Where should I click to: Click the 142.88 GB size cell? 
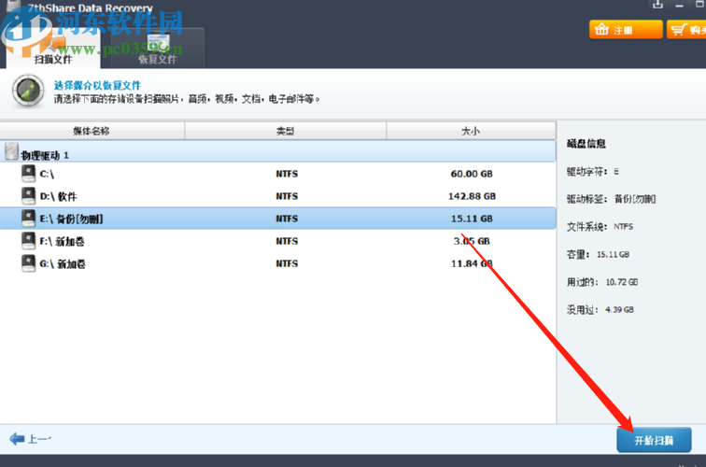point(472,196)
